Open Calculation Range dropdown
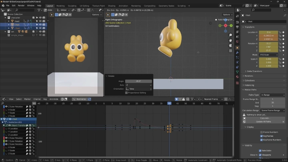288x162 pixels. click(x=272, y=110)
